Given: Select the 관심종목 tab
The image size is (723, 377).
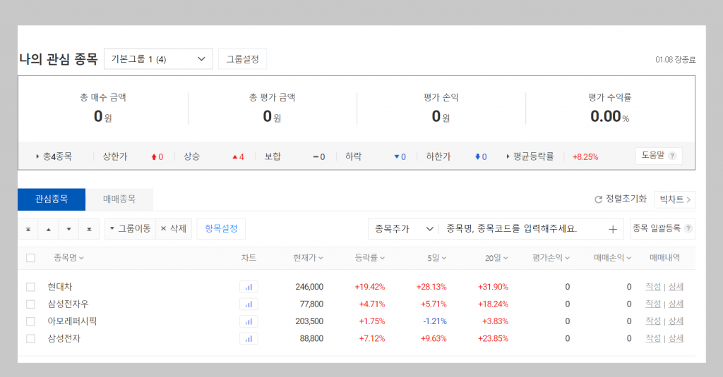Looking at the screenshot, I should coord(52,199).
